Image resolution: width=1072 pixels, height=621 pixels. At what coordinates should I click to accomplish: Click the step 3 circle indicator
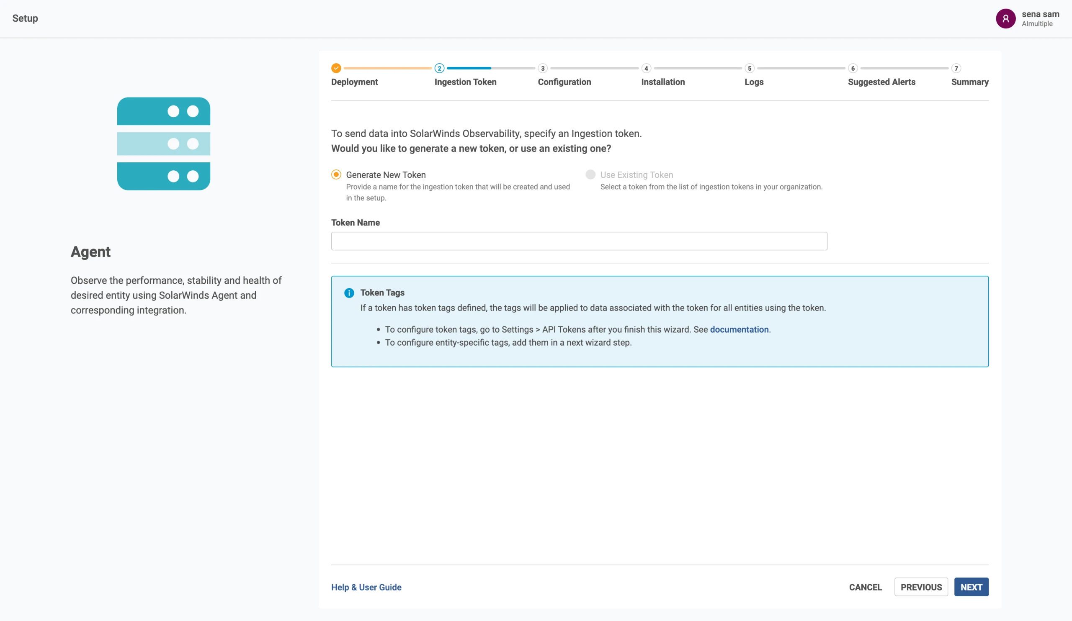pos(543,68)
